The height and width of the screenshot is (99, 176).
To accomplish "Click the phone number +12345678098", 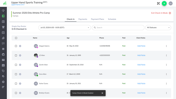I will (105, 46).
